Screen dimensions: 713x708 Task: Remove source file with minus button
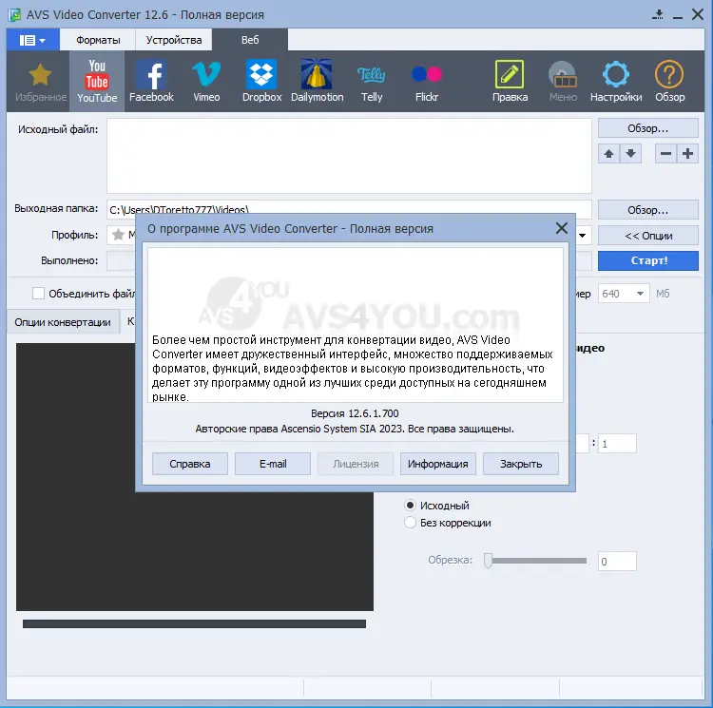point(665,154)
